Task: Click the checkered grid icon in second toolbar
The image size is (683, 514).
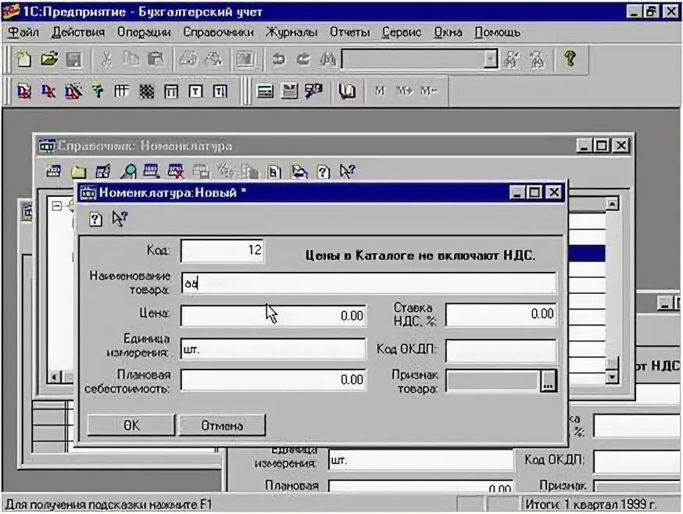Action: point(147,91)
